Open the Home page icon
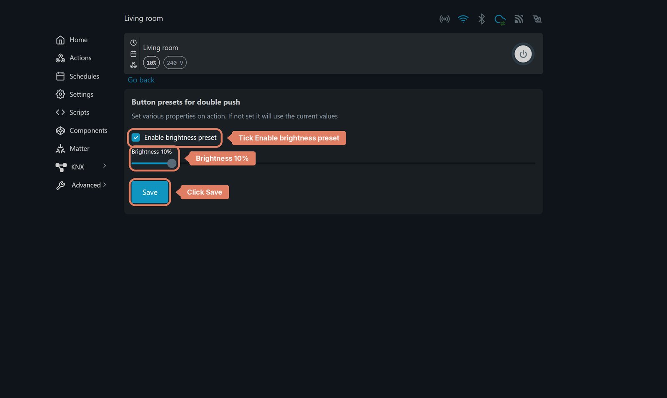This screenshot has height=398, width=667. click(60, 40)
